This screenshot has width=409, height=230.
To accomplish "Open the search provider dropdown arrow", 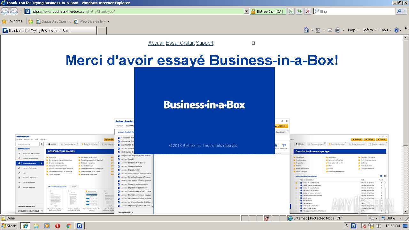I will click(405, 11).
